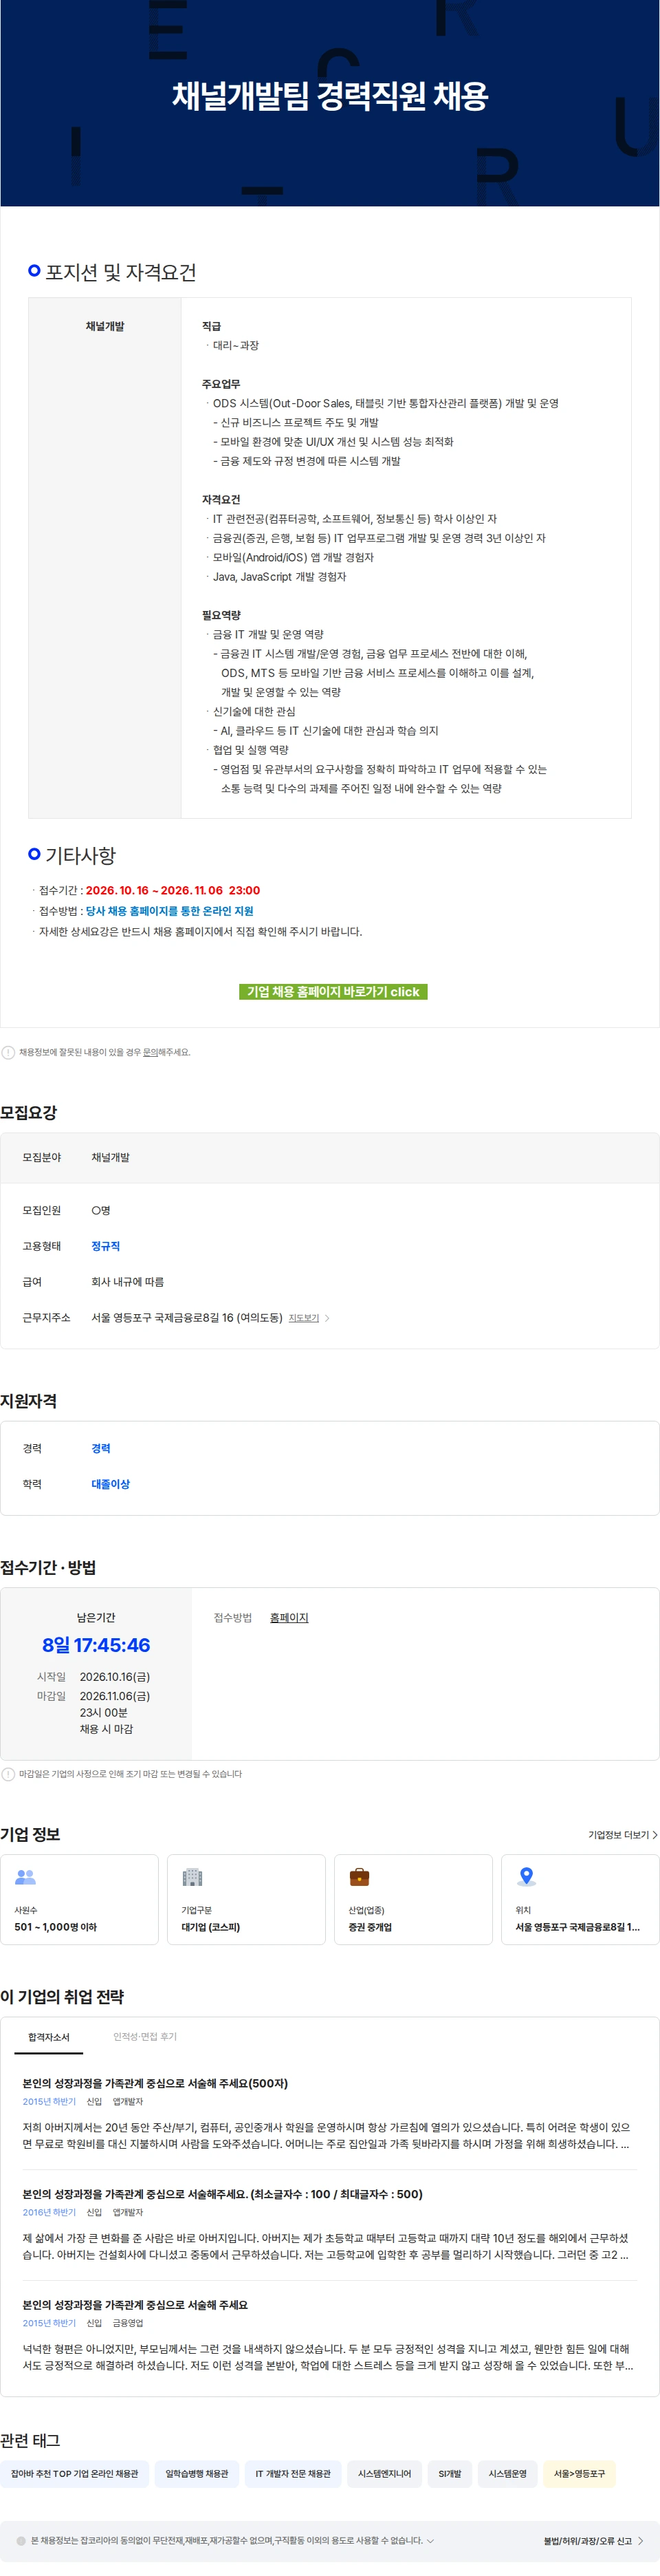The width and height of the screenshot is (660, 2576).
Task: Open 지도보기 map link
Action: pos(304,1318)
